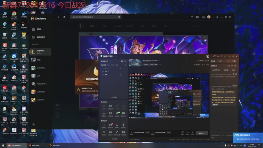This screenshot has height=148, width=263.
Task: Open the taskbar notification center icon
Action: click(259, 145)
